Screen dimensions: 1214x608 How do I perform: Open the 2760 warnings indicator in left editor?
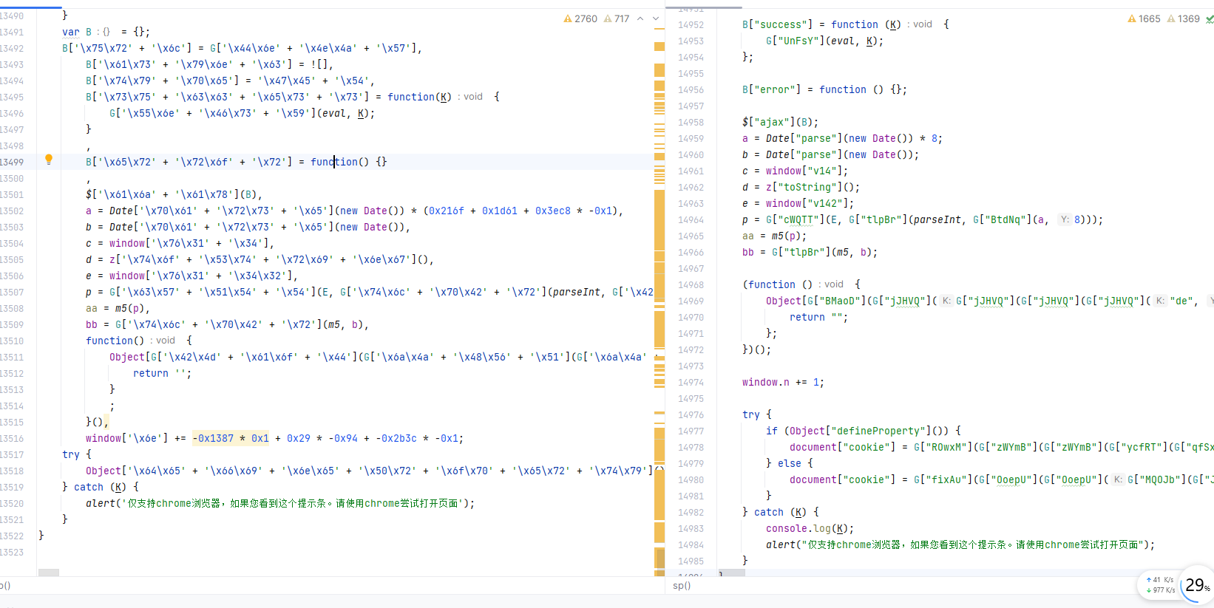(580, 18)
